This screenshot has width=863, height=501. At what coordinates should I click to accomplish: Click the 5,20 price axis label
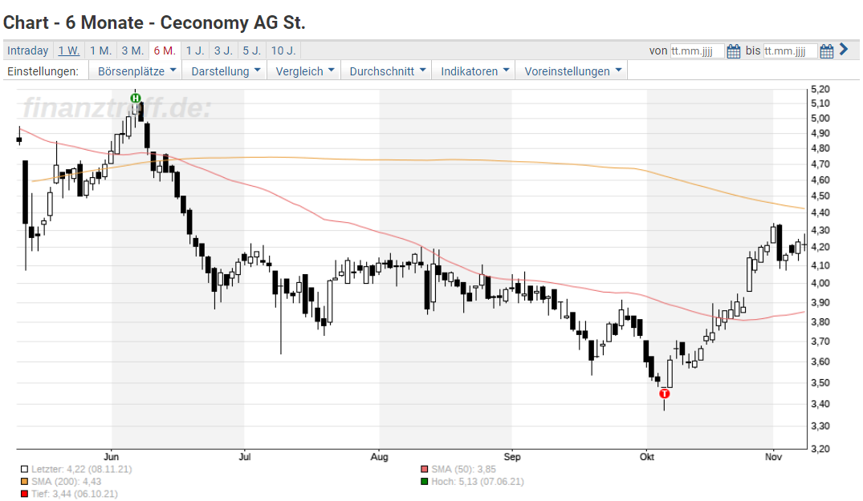(820, 89)
